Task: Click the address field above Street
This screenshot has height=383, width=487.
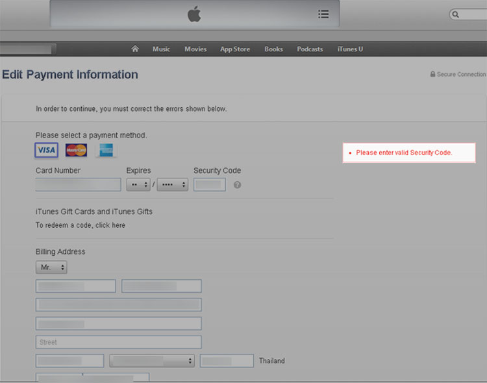Action: click(x=119, y=323)
